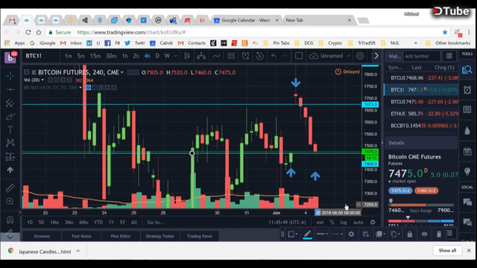Screen dimensions: 477x268
Task: Open the alerts alarm clock sidebar icon
Action: pos(467,90)
